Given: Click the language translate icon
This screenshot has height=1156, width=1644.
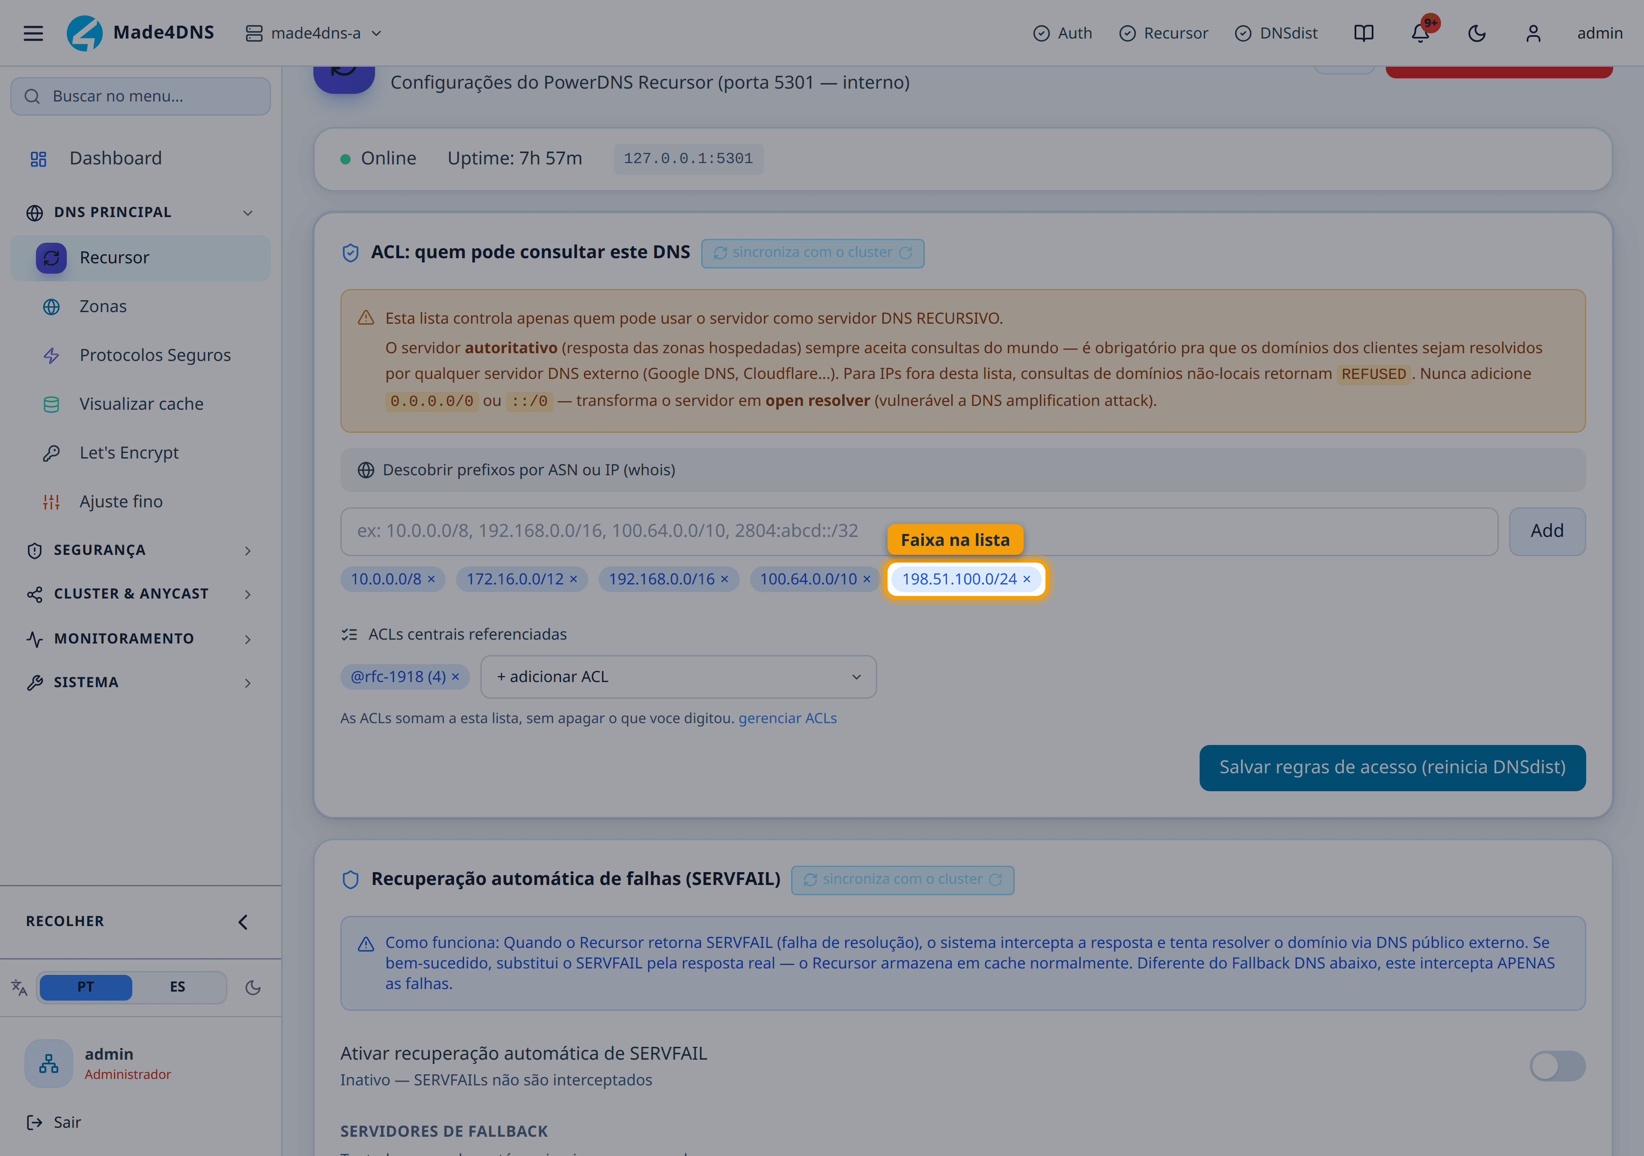Looking at the screenshot, I should pyautogui.click(x=19, y=988).
